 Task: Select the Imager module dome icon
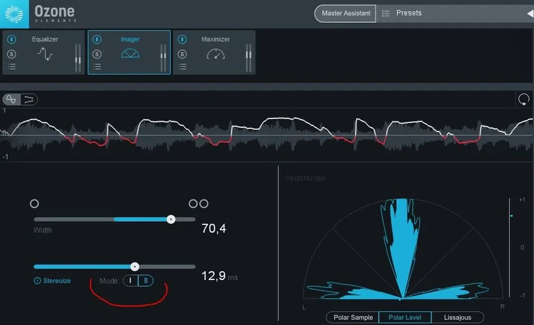click(131, 53)
